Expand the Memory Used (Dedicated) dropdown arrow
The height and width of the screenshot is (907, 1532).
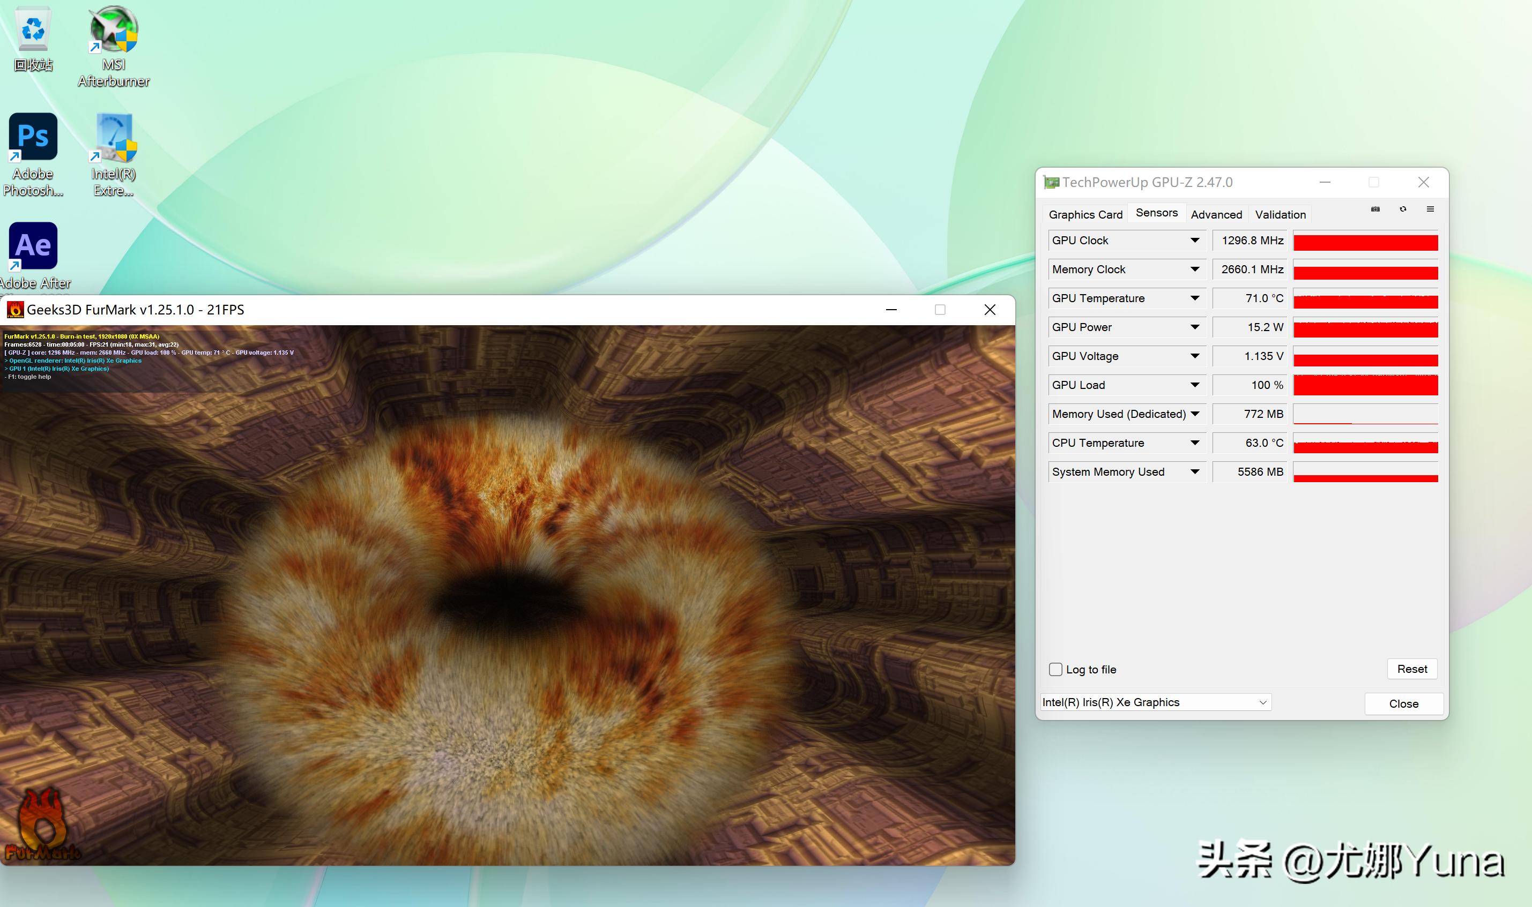(x=1194, y=414)
